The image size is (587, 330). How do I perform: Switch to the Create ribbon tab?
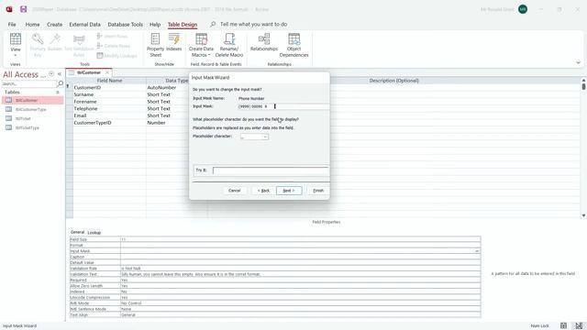55,25
